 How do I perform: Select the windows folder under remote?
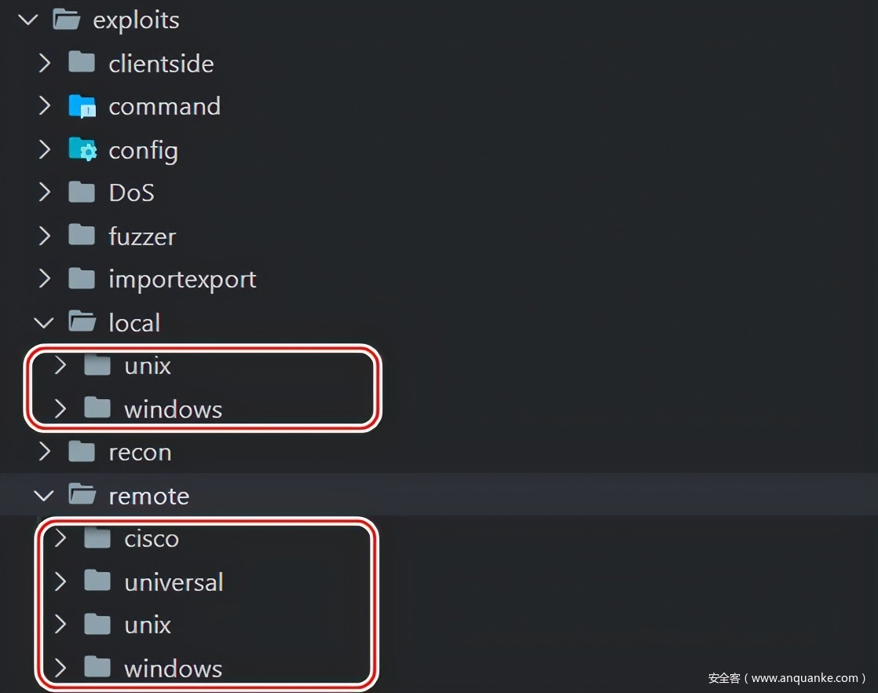173,669
